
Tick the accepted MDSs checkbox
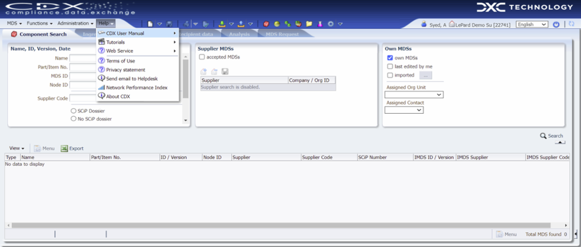(x=202, y=57)
